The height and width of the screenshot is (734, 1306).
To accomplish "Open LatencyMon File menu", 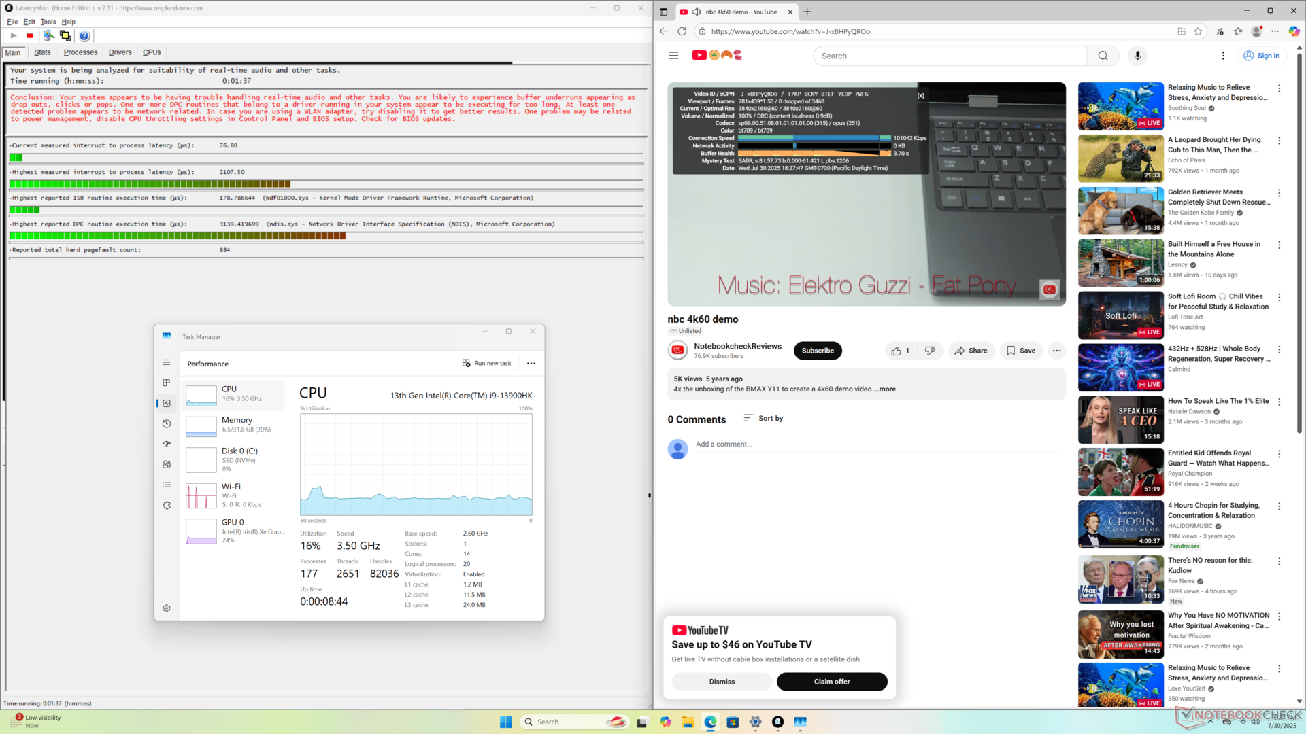I will click(x=12, y=22).
